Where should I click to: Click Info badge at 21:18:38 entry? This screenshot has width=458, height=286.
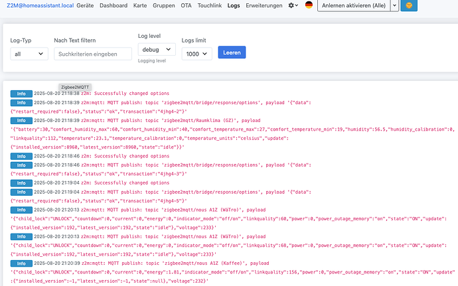(21, 94)
